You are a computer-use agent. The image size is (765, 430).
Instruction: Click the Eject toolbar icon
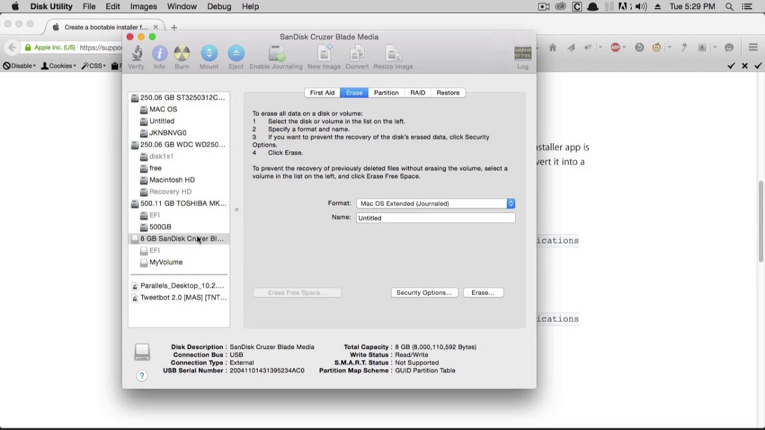coord(236,53)
